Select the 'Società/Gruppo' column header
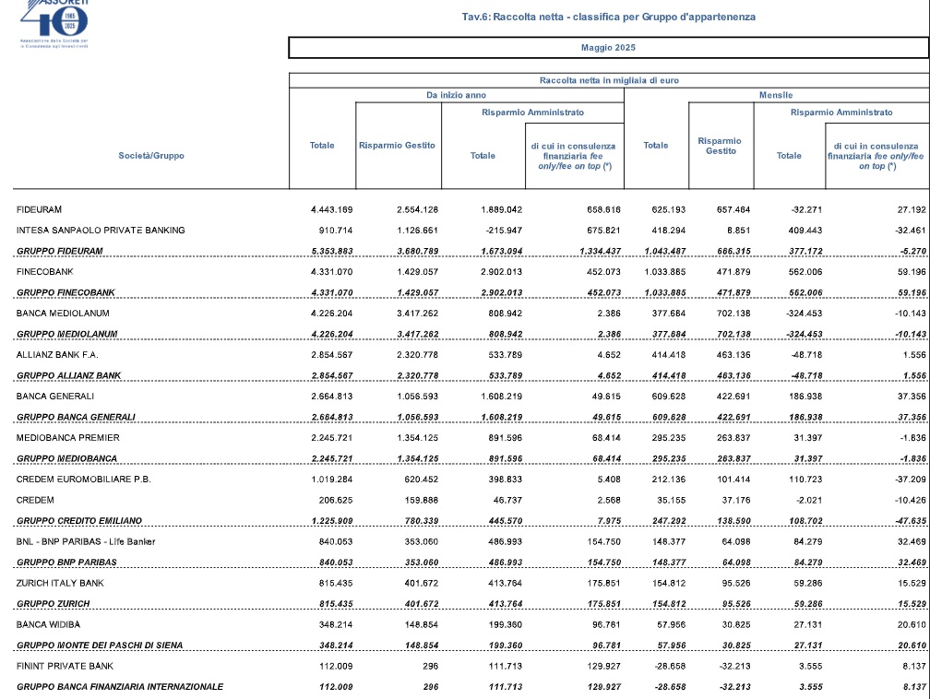The height and width of the screenshot is (699, 930). coord(151,156)
